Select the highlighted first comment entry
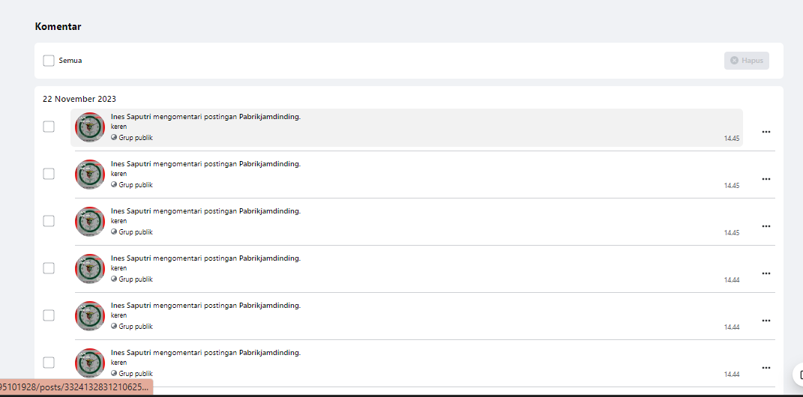803x397 pixels. 406,127
